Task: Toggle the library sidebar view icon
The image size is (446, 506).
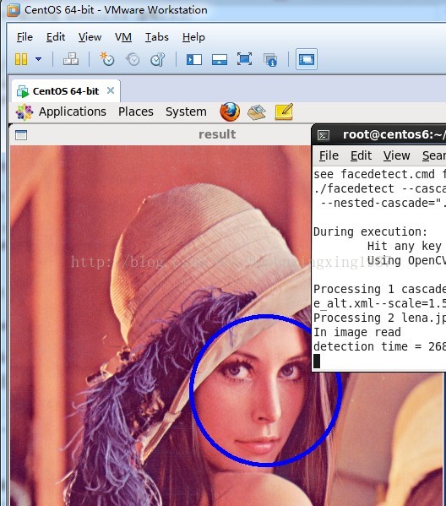Action: [x=194, y=60]
